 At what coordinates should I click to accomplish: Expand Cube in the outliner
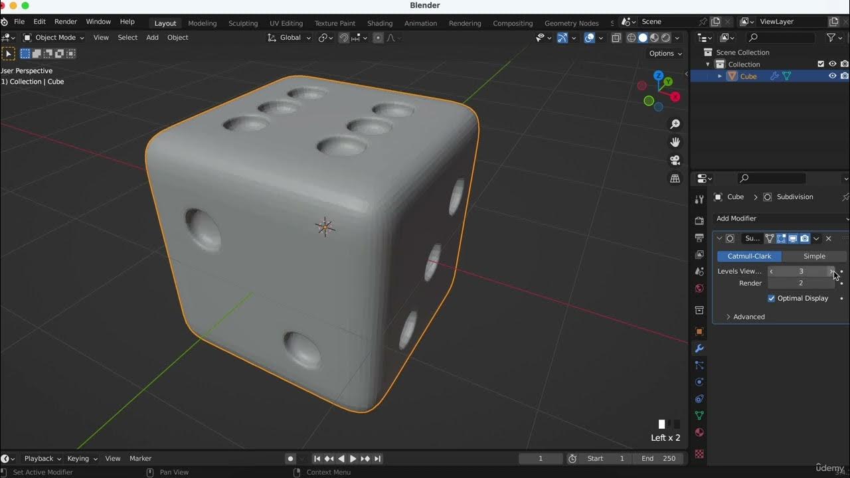point(719,76)
